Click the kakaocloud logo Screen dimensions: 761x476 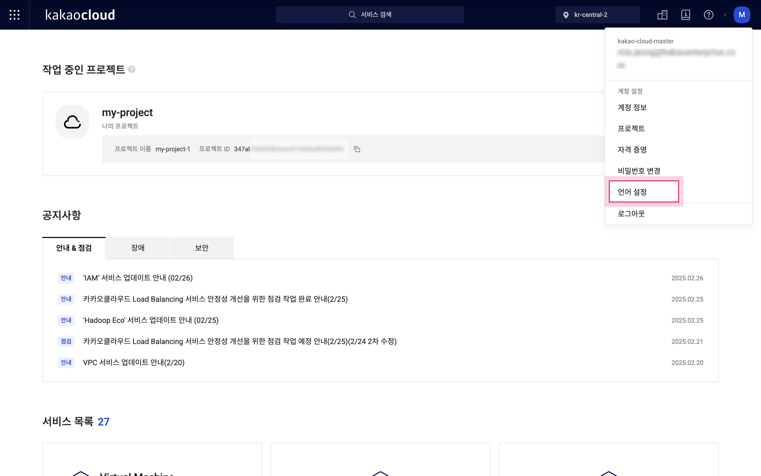(80, 15)
